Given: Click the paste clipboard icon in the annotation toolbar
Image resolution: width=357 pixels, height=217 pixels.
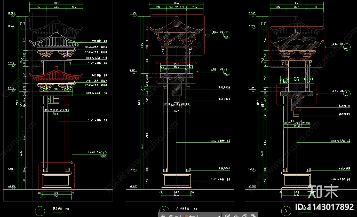Looking at the screenshot, I should pyautogui.click(x=253, y=216).
